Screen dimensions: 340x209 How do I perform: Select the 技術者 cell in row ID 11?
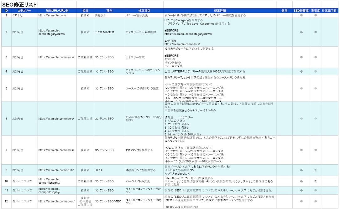click(x=85, y=190)
